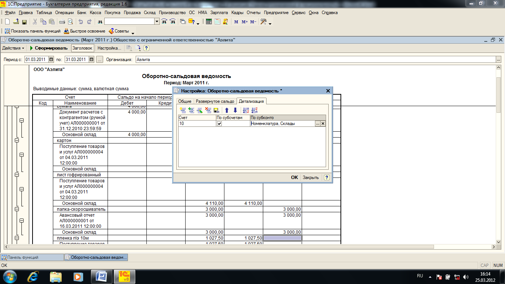Click the Cut scissors icon
Image resolution: width=505 pixels, height=284 pixels.
(x=35, y=22)
